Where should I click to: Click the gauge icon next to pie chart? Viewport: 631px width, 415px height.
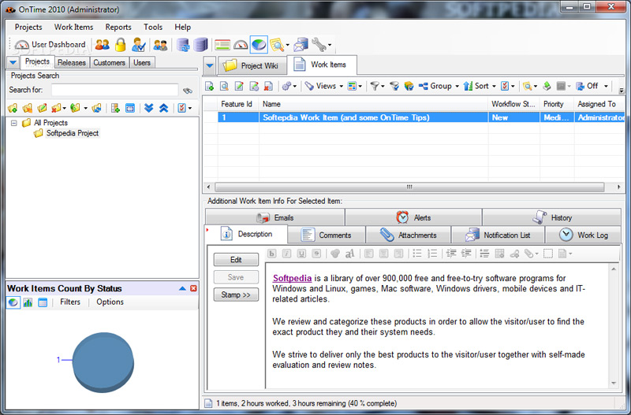(241, 45)
